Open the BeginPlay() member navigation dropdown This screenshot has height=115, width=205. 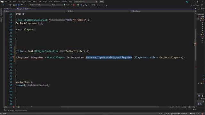(x=163, y=11)
